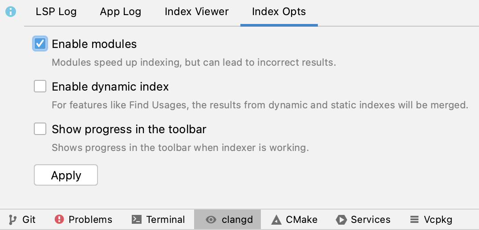Uncheck the Enable modules checkbox
Viewport: 479px width, 230px height.
coord(40,44)
